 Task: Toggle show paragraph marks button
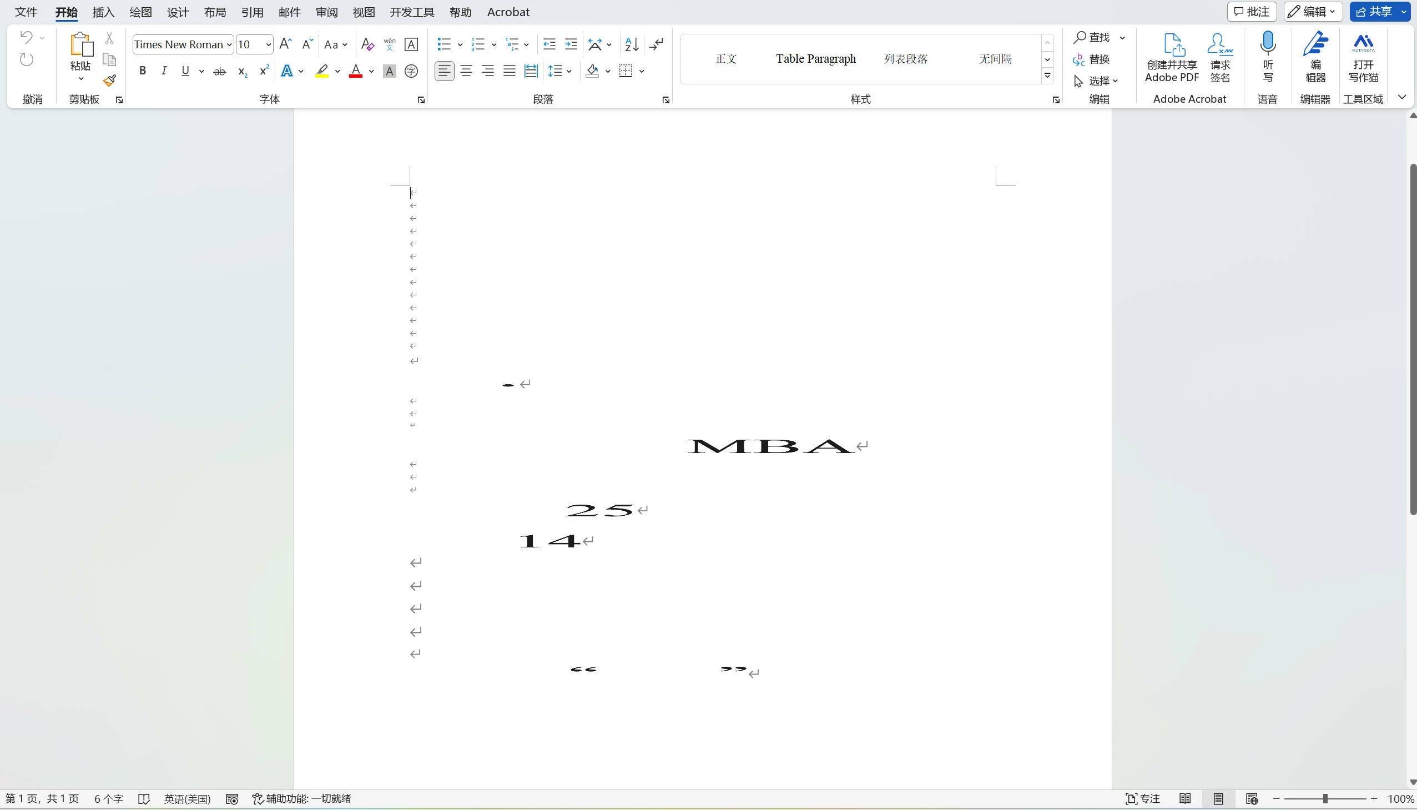coord(656,44)
